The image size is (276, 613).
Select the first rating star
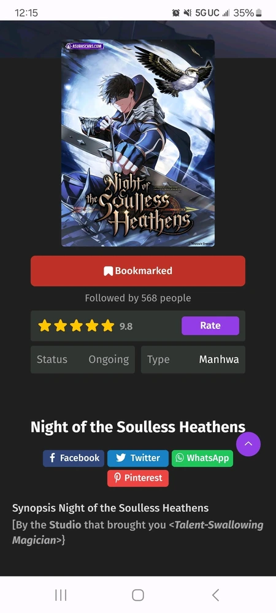pyautogui.click(x=45, y=326)
